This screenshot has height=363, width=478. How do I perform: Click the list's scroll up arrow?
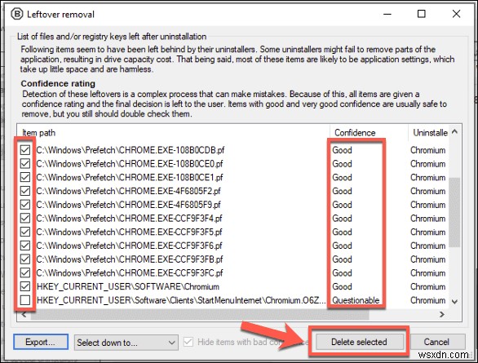[454, 132]
